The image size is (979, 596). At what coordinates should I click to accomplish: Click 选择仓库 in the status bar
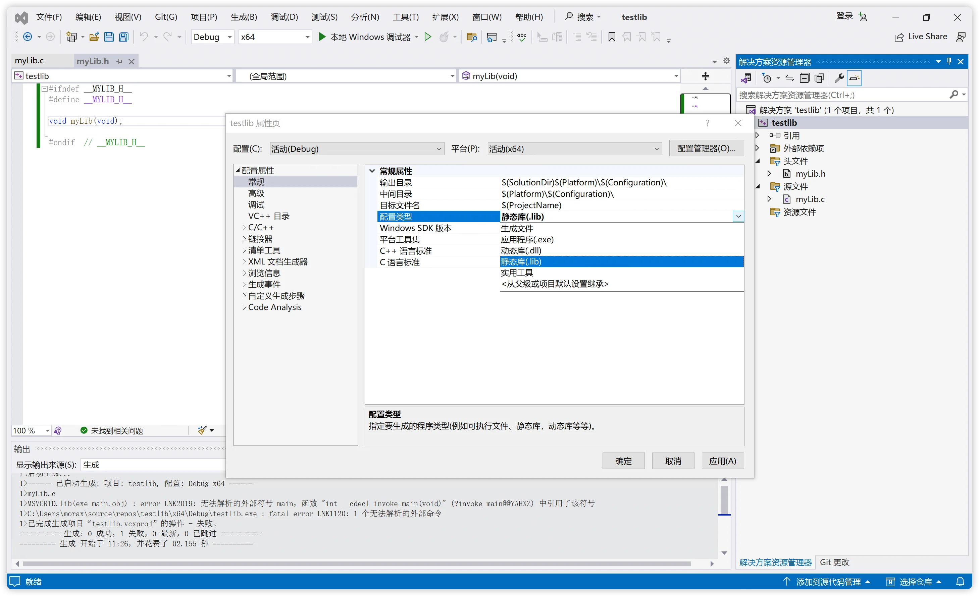914,582
